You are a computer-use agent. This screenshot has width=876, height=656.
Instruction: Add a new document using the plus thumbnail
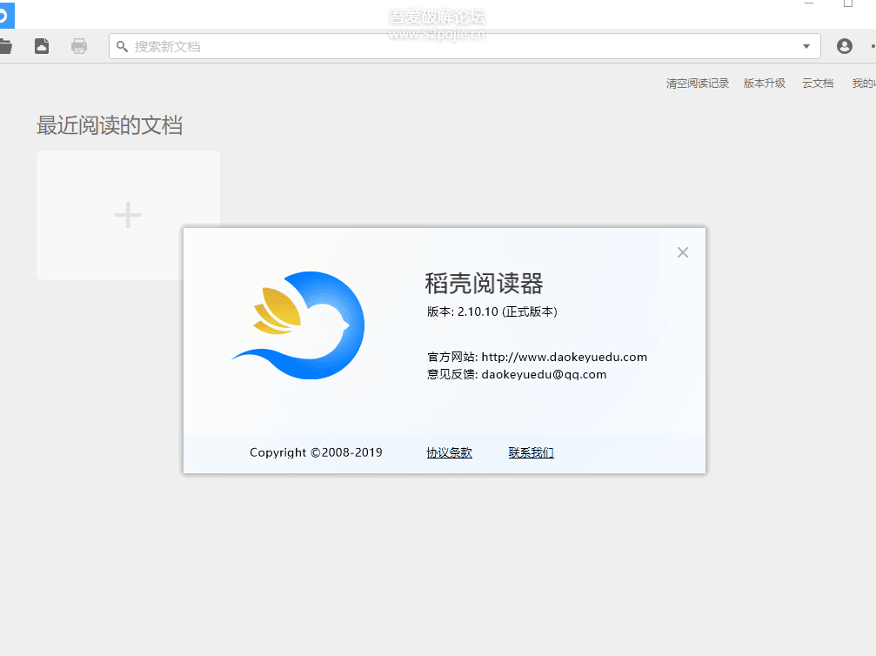pos(128,215)
